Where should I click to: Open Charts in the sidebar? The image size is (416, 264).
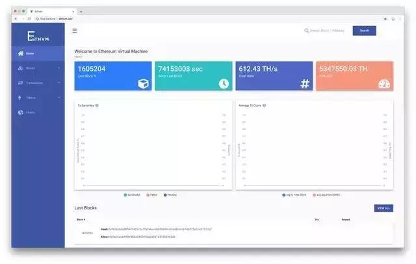tap(38, 112)
